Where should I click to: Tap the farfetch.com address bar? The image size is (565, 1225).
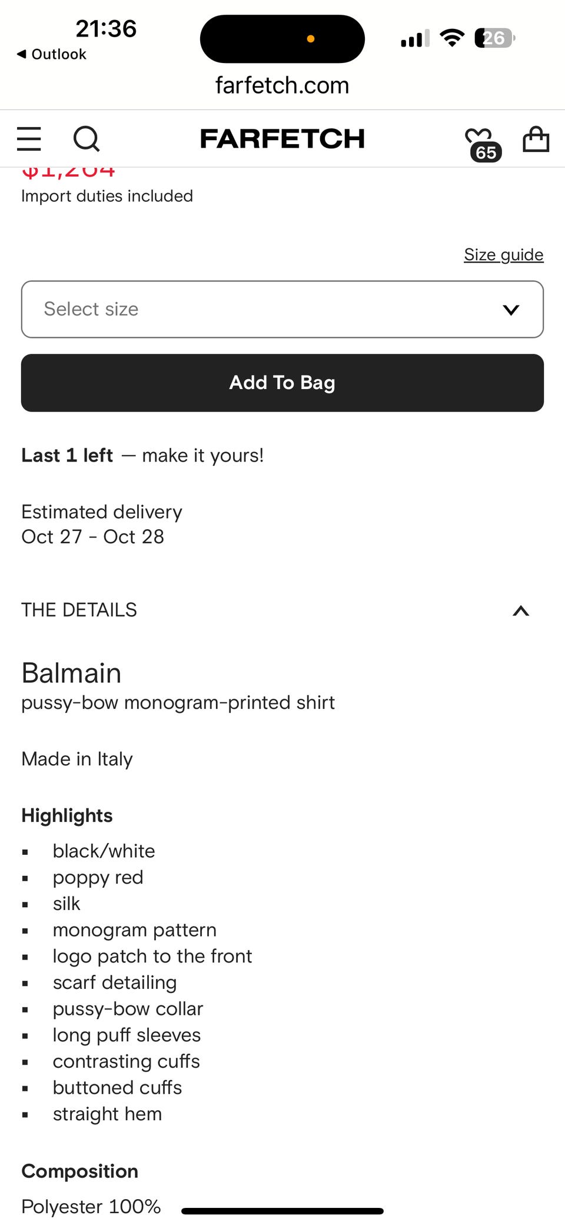pos(282,85)
